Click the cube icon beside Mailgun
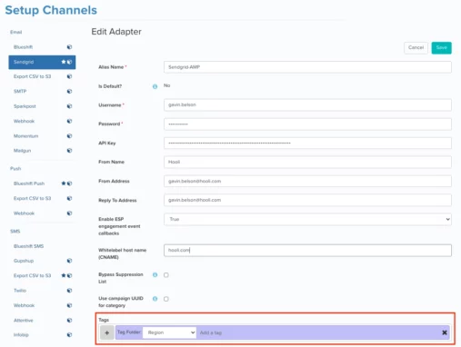 coord(69,151)
